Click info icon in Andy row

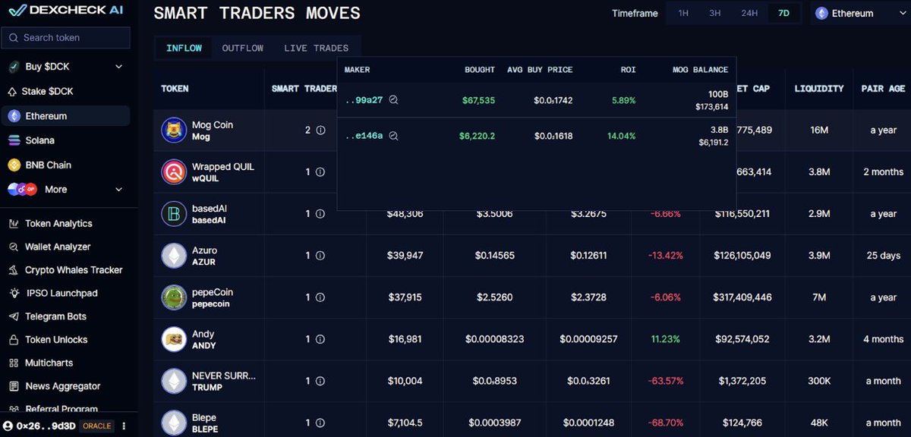click(x=320, y=339)
